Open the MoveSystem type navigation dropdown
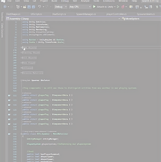Viewport: 161px width, 162px height. pos(141,19)
